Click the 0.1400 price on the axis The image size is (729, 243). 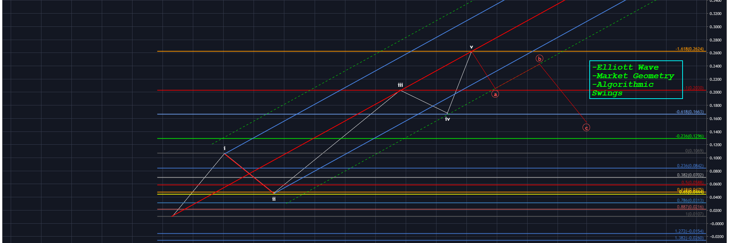pos(715,132)
